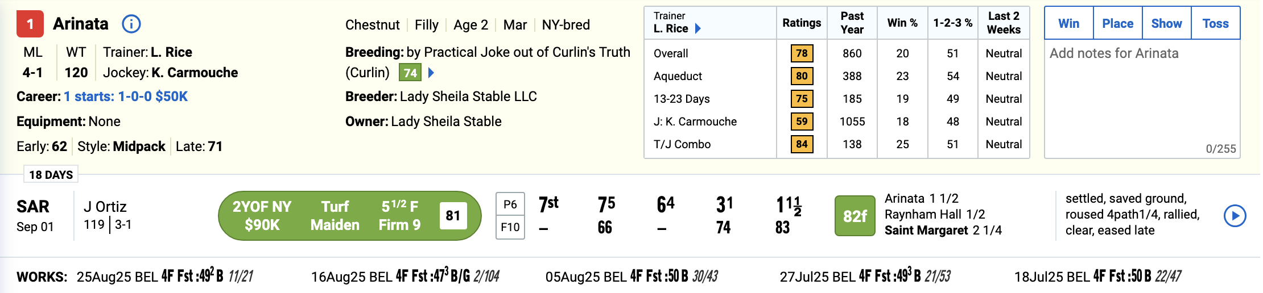Toss Arinata from contention
This screenshot has width=1263, height=293.
1215,23
